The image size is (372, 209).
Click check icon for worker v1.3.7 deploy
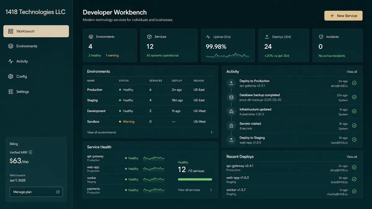(x=354, y=191)
